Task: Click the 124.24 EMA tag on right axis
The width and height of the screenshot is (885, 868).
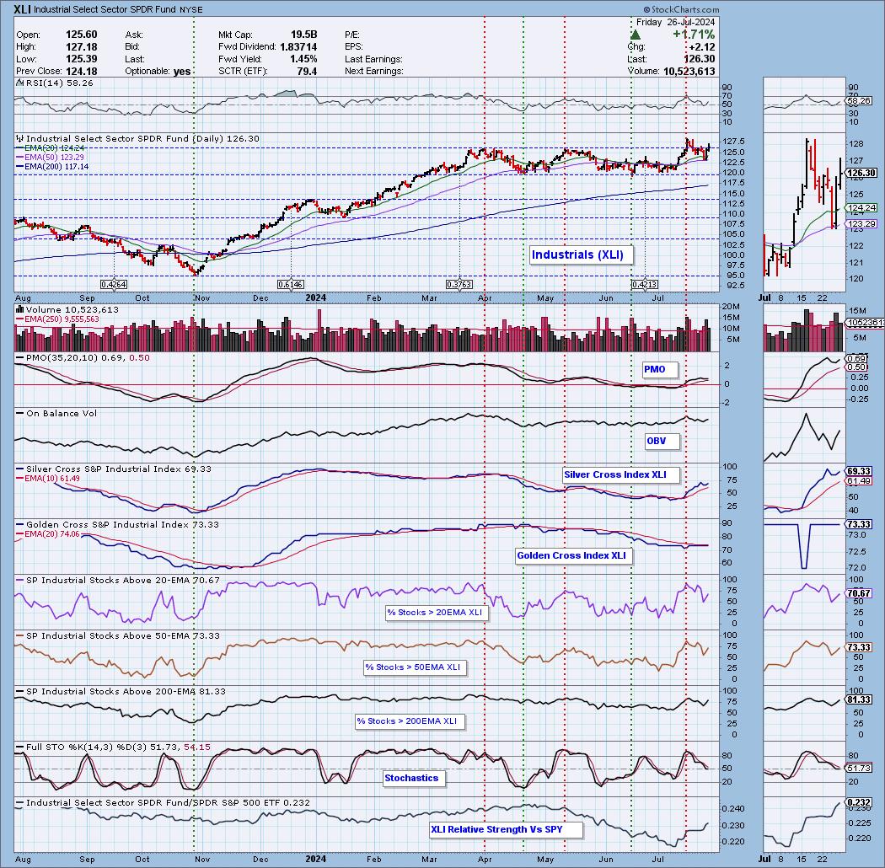Action: pos(861,207)
